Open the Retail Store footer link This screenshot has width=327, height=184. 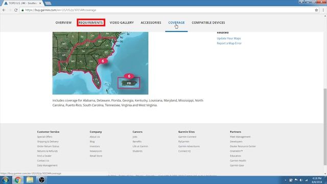[x=96, y=156]
